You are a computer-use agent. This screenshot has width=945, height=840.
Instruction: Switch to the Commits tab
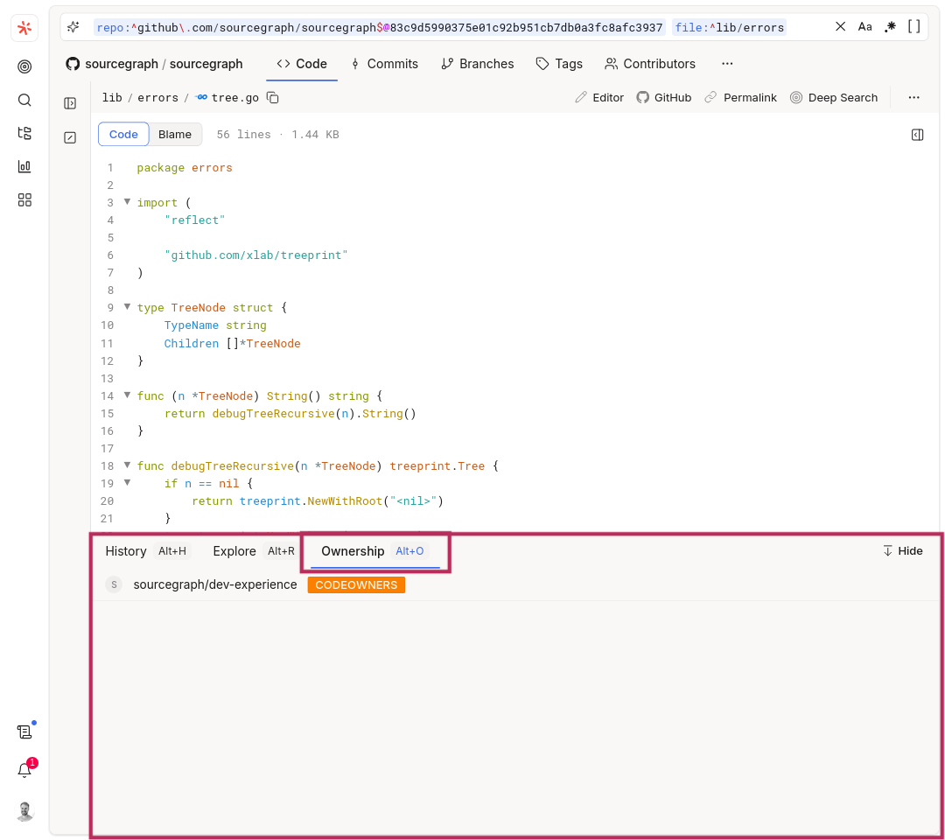(385, 63)
